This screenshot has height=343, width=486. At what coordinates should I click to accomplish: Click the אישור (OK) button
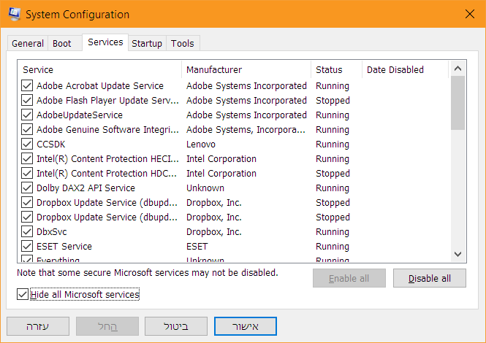coord(245,326)
